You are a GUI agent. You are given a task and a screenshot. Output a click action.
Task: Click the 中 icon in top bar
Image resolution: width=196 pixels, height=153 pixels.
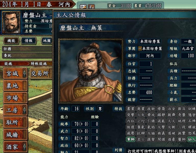[83, 7]
